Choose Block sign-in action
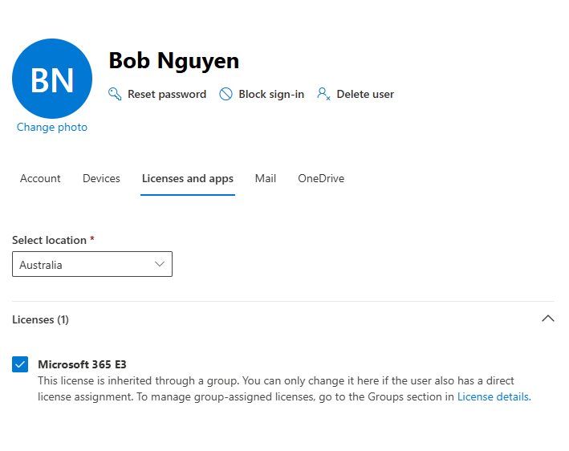 pos(262,94)
